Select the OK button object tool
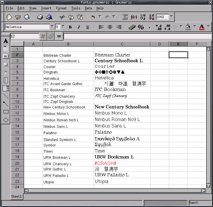This screenshot has width=213, height=207. pos(6,56)
